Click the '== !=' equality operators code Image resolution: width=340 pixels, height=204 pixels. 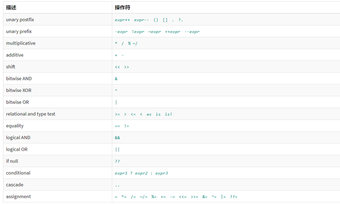(x=122, y=126)
